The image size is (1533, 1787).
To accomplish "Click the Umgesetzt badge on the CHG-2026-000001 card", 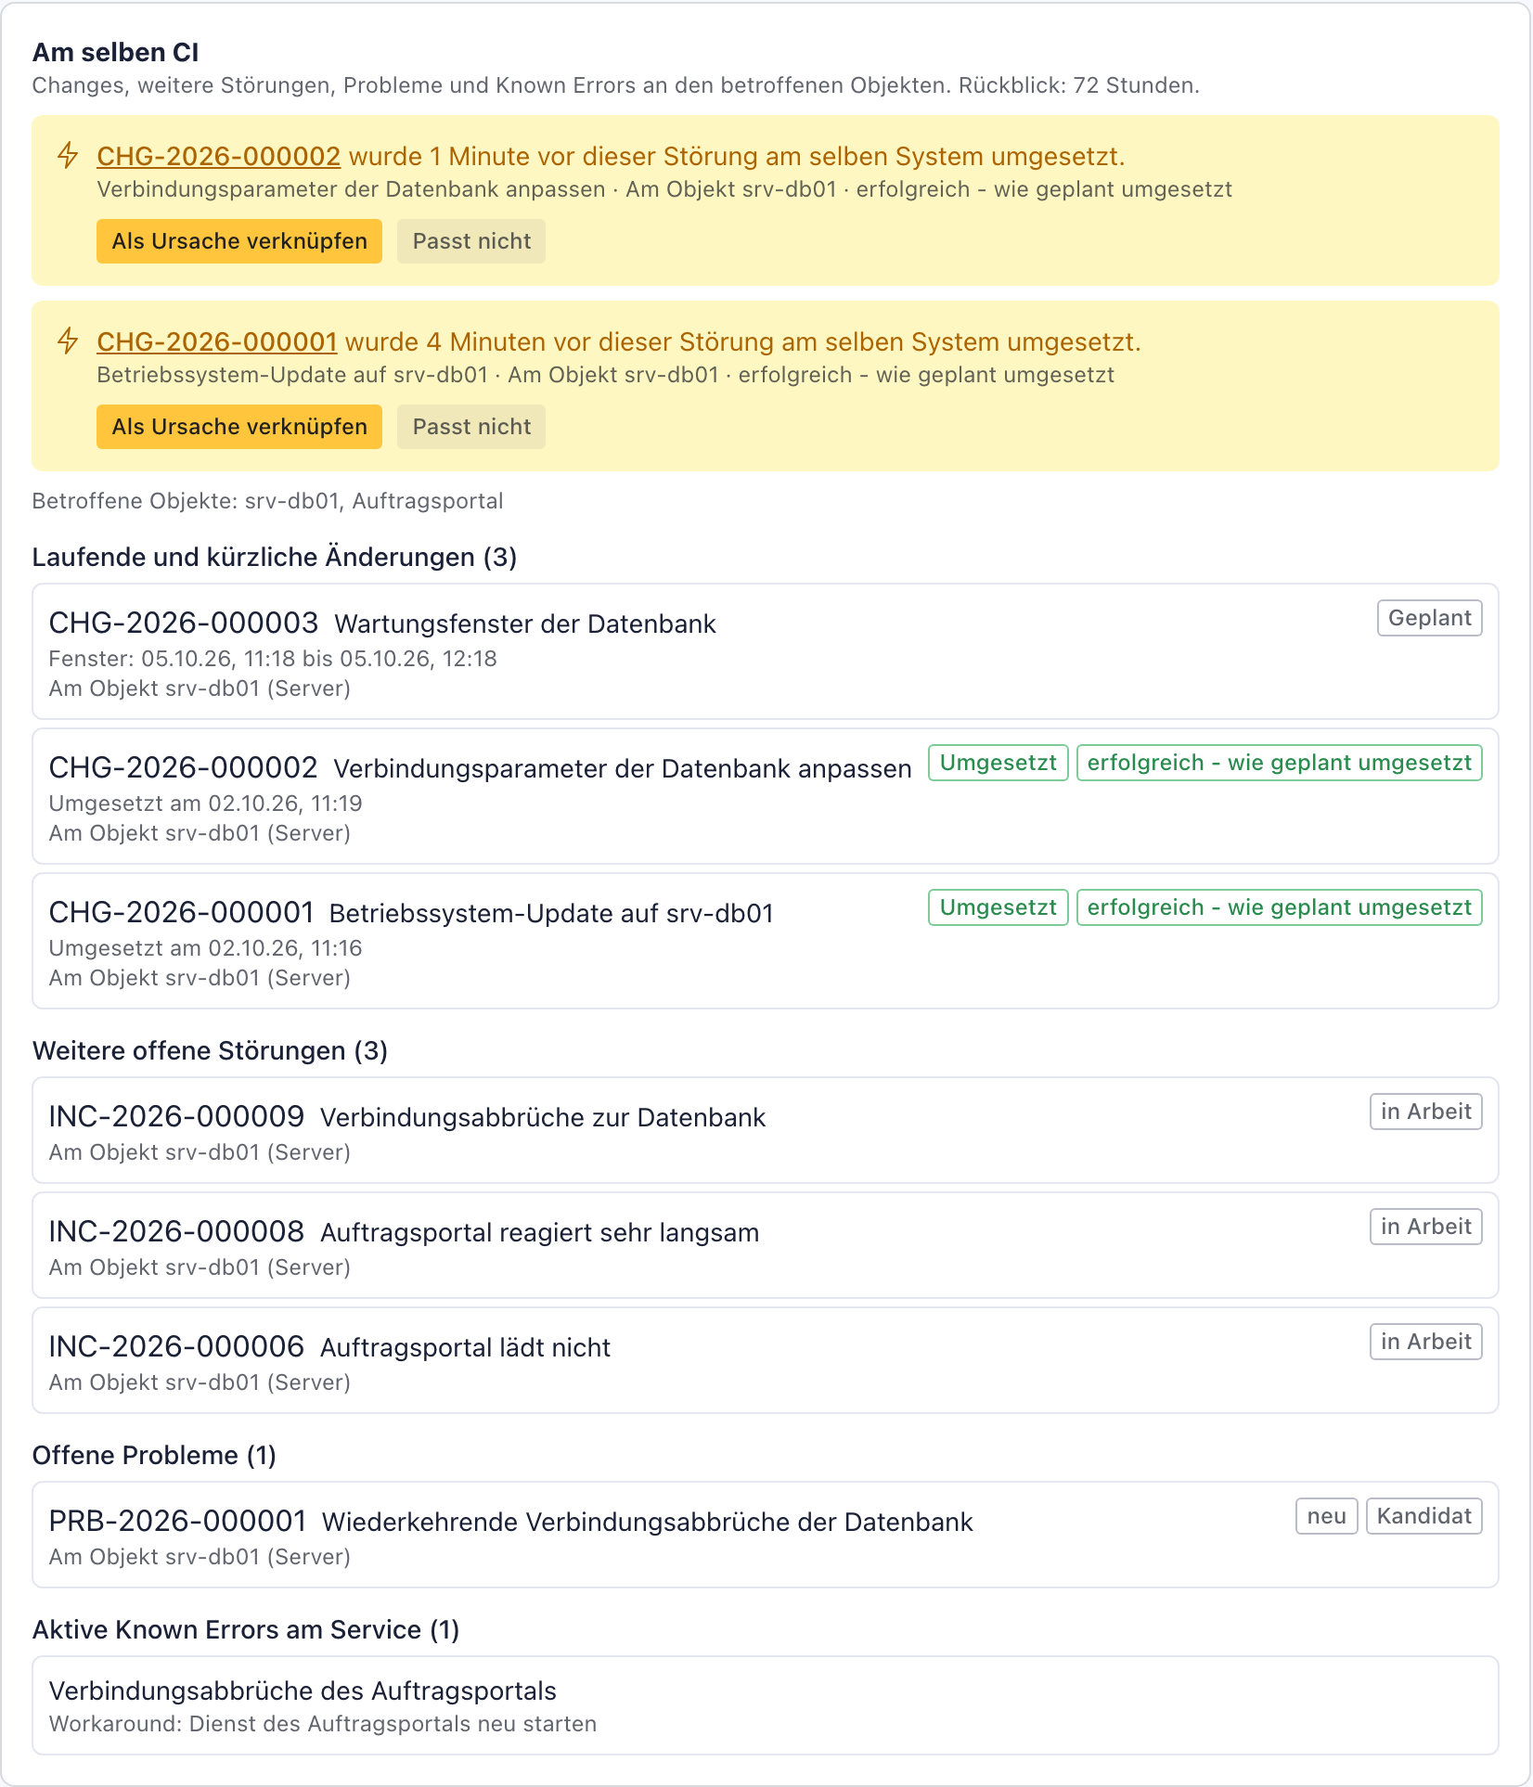I will (x=998, y=907).
